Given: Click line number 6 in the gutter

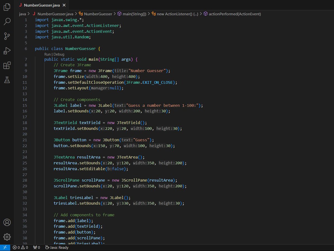Looking at the screenshot, I should 26,49.
